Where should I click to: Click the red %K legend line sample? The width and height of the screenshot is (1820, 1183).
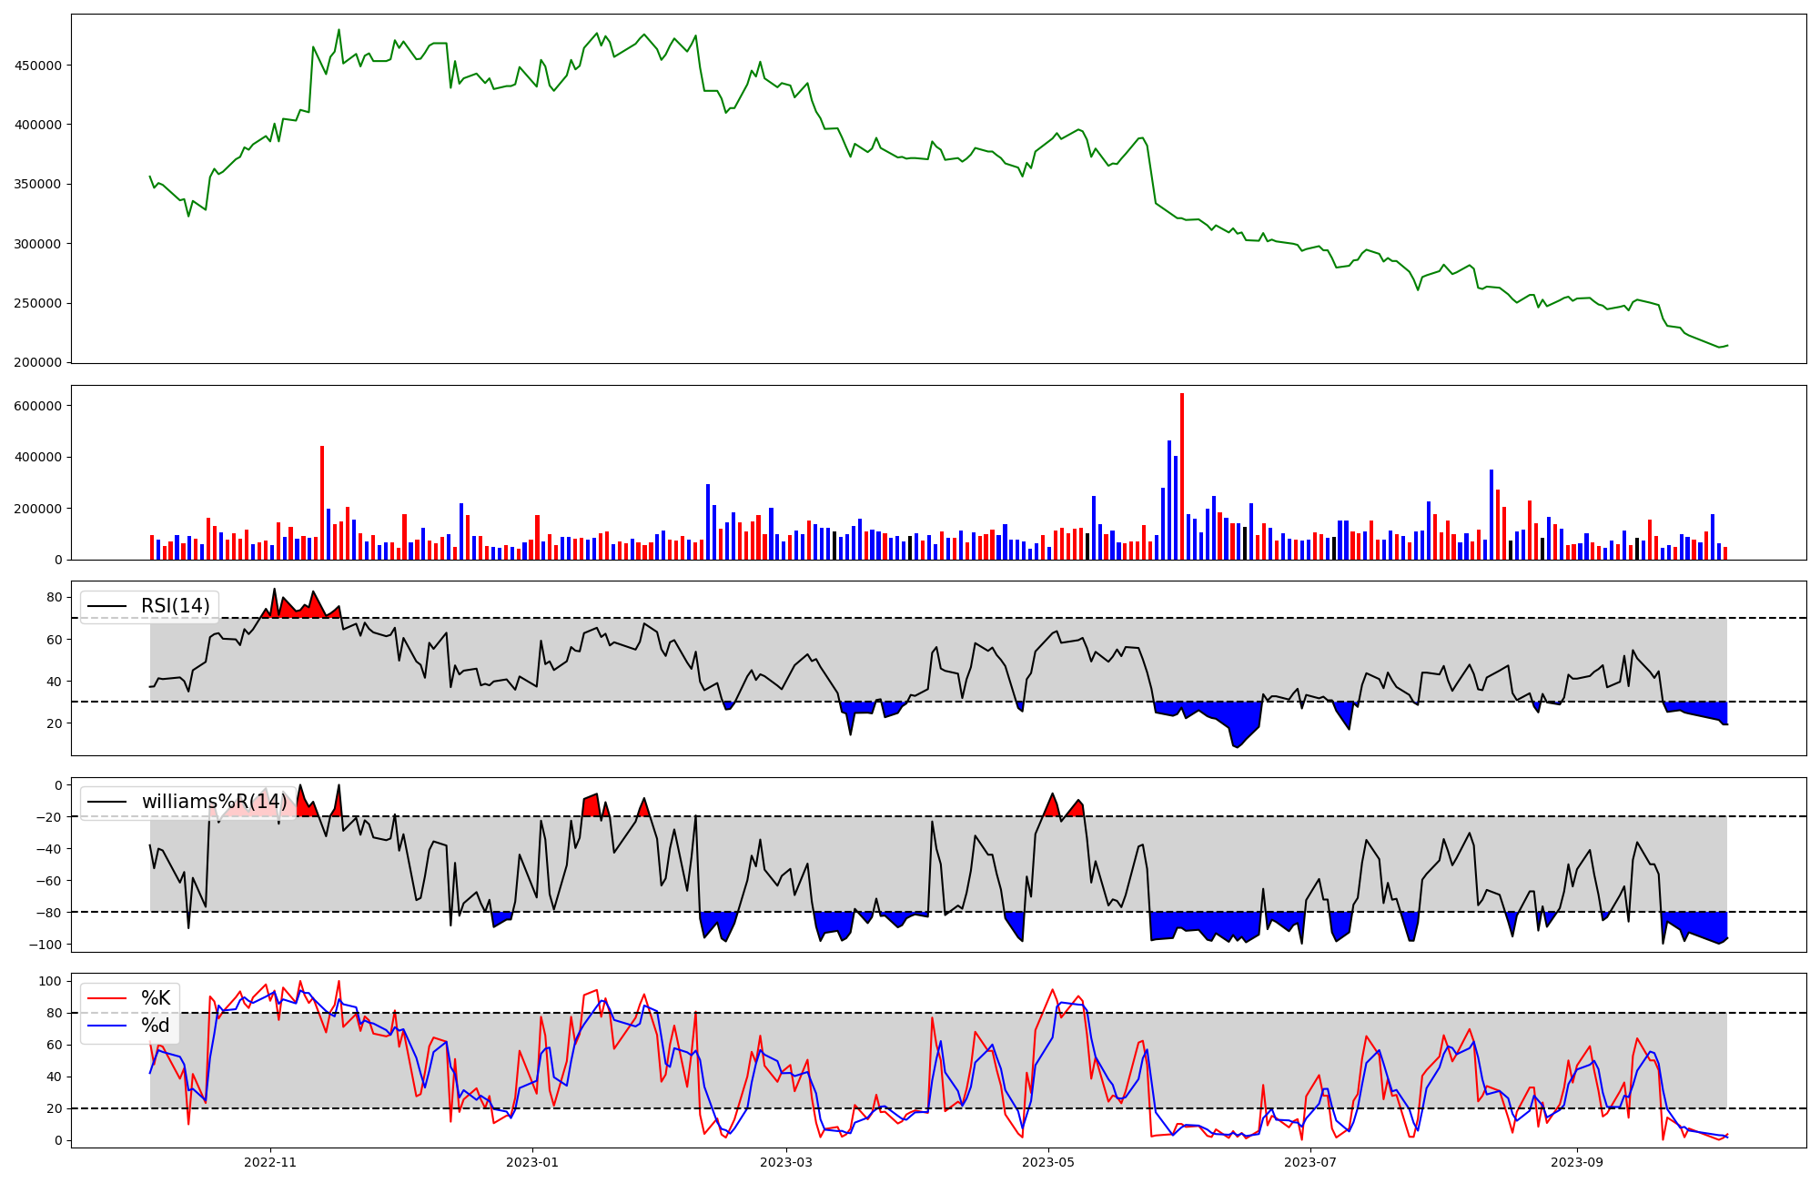(x=106, y=998)
